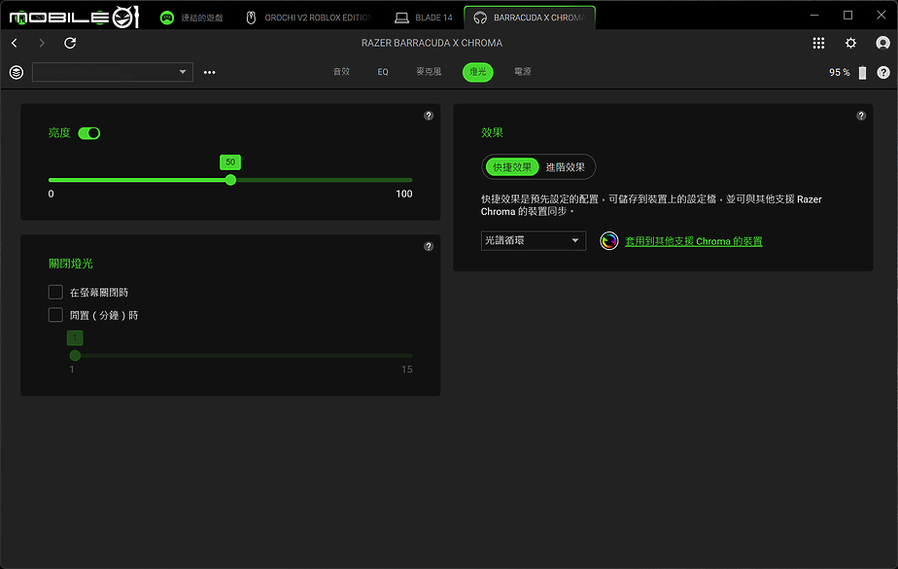Expand the profile selection dropdown
This screenshot has width=898, height=569.
[x=113, y=72]
